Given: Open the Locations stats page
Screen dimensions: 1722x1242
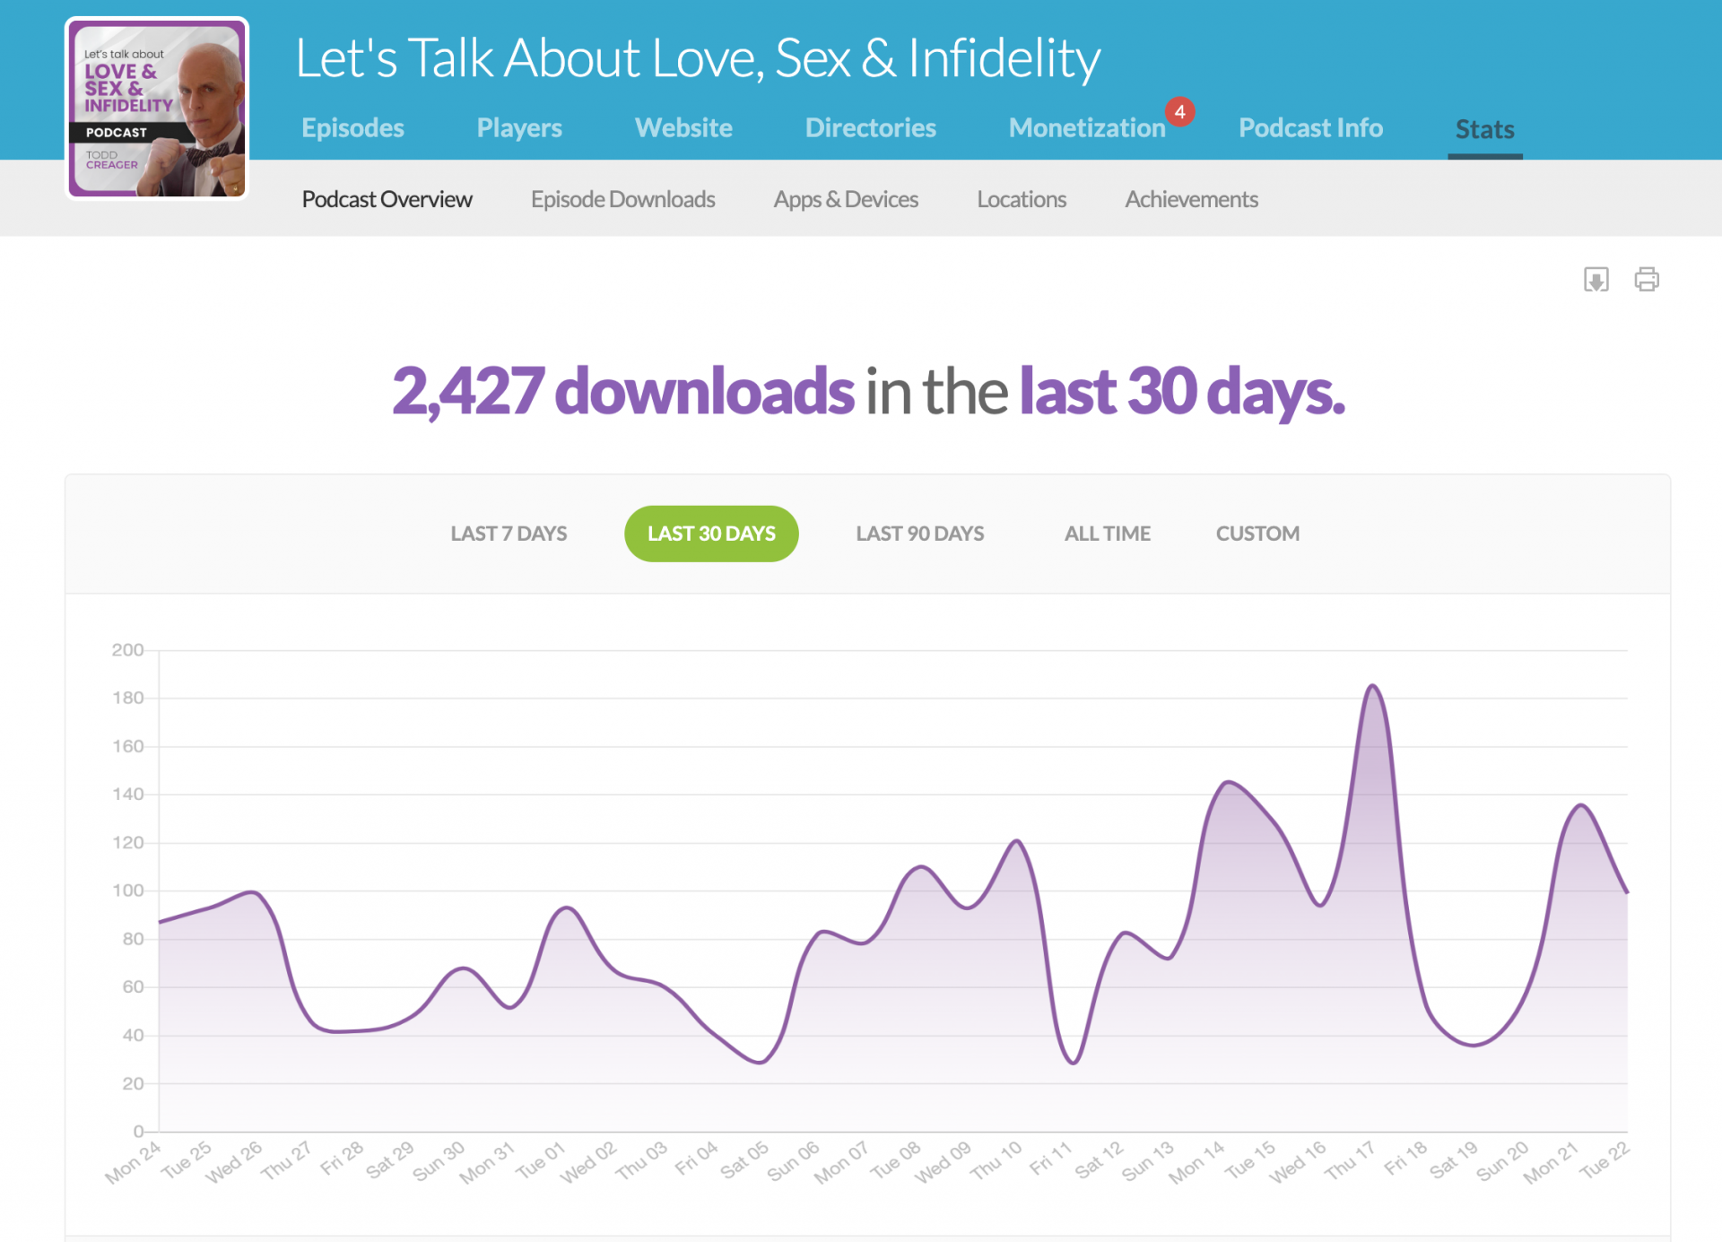Looking at the screenshot, I should click(1022, 199).
